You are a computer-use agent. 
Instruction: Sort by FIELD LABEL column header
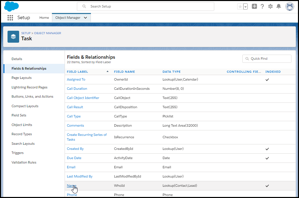click(78, 72)
